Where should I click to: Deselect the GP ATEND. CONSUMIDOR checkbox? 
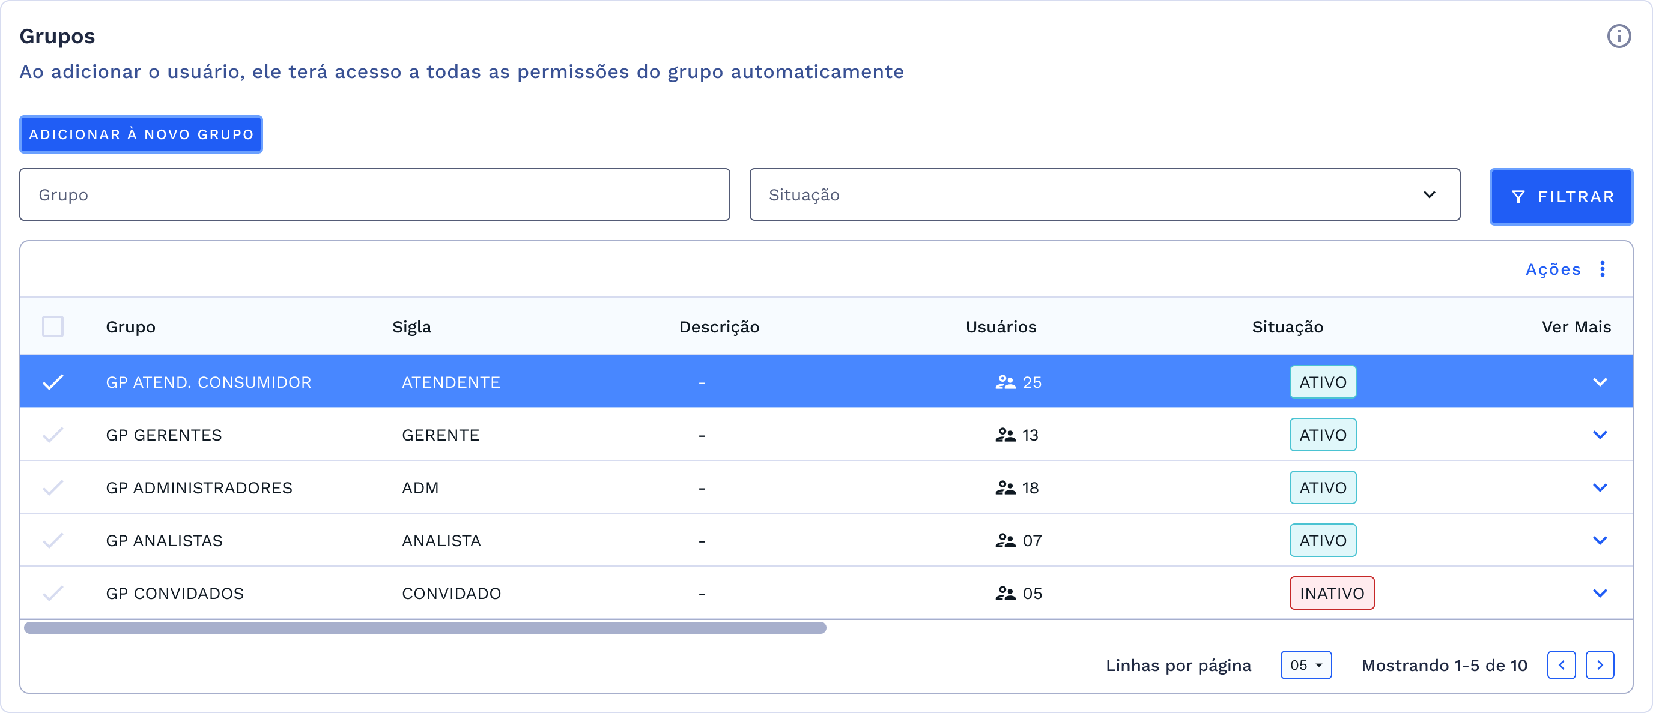click(x=53, y=382)
